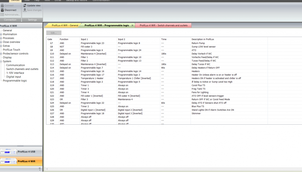
Task: Expand the Illumination tree node
Action: (x=1, y=34)
